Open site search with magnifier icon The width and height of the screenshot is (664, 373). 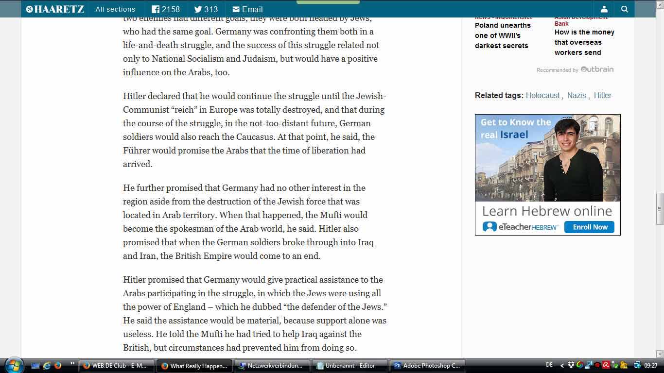coord(625,9)
